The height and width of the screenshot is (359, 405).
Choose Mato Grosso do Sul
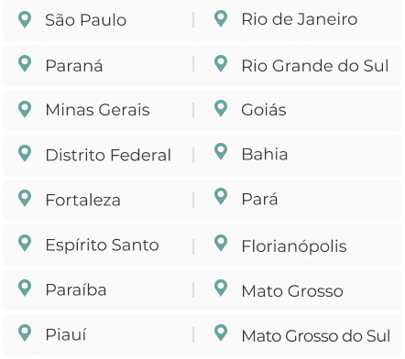click(x=316, y=336)
